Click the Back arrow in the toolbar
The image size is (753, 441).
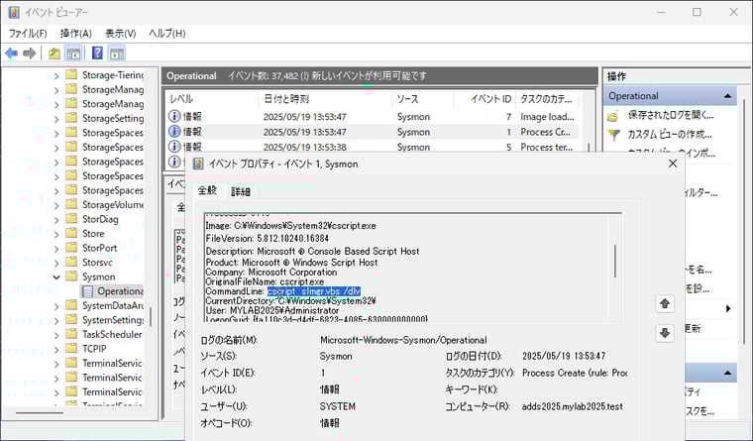(x=11, y=54)
